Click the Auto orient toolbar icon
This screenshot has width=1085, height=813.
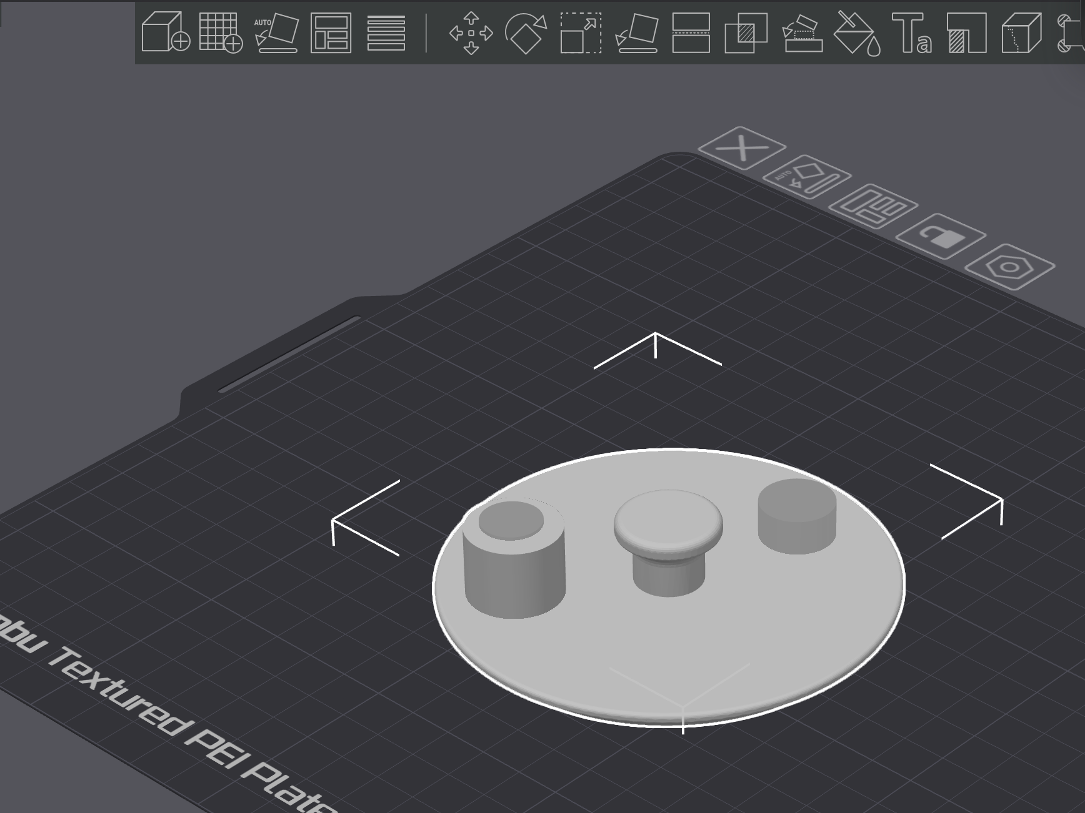pos(276,32)
